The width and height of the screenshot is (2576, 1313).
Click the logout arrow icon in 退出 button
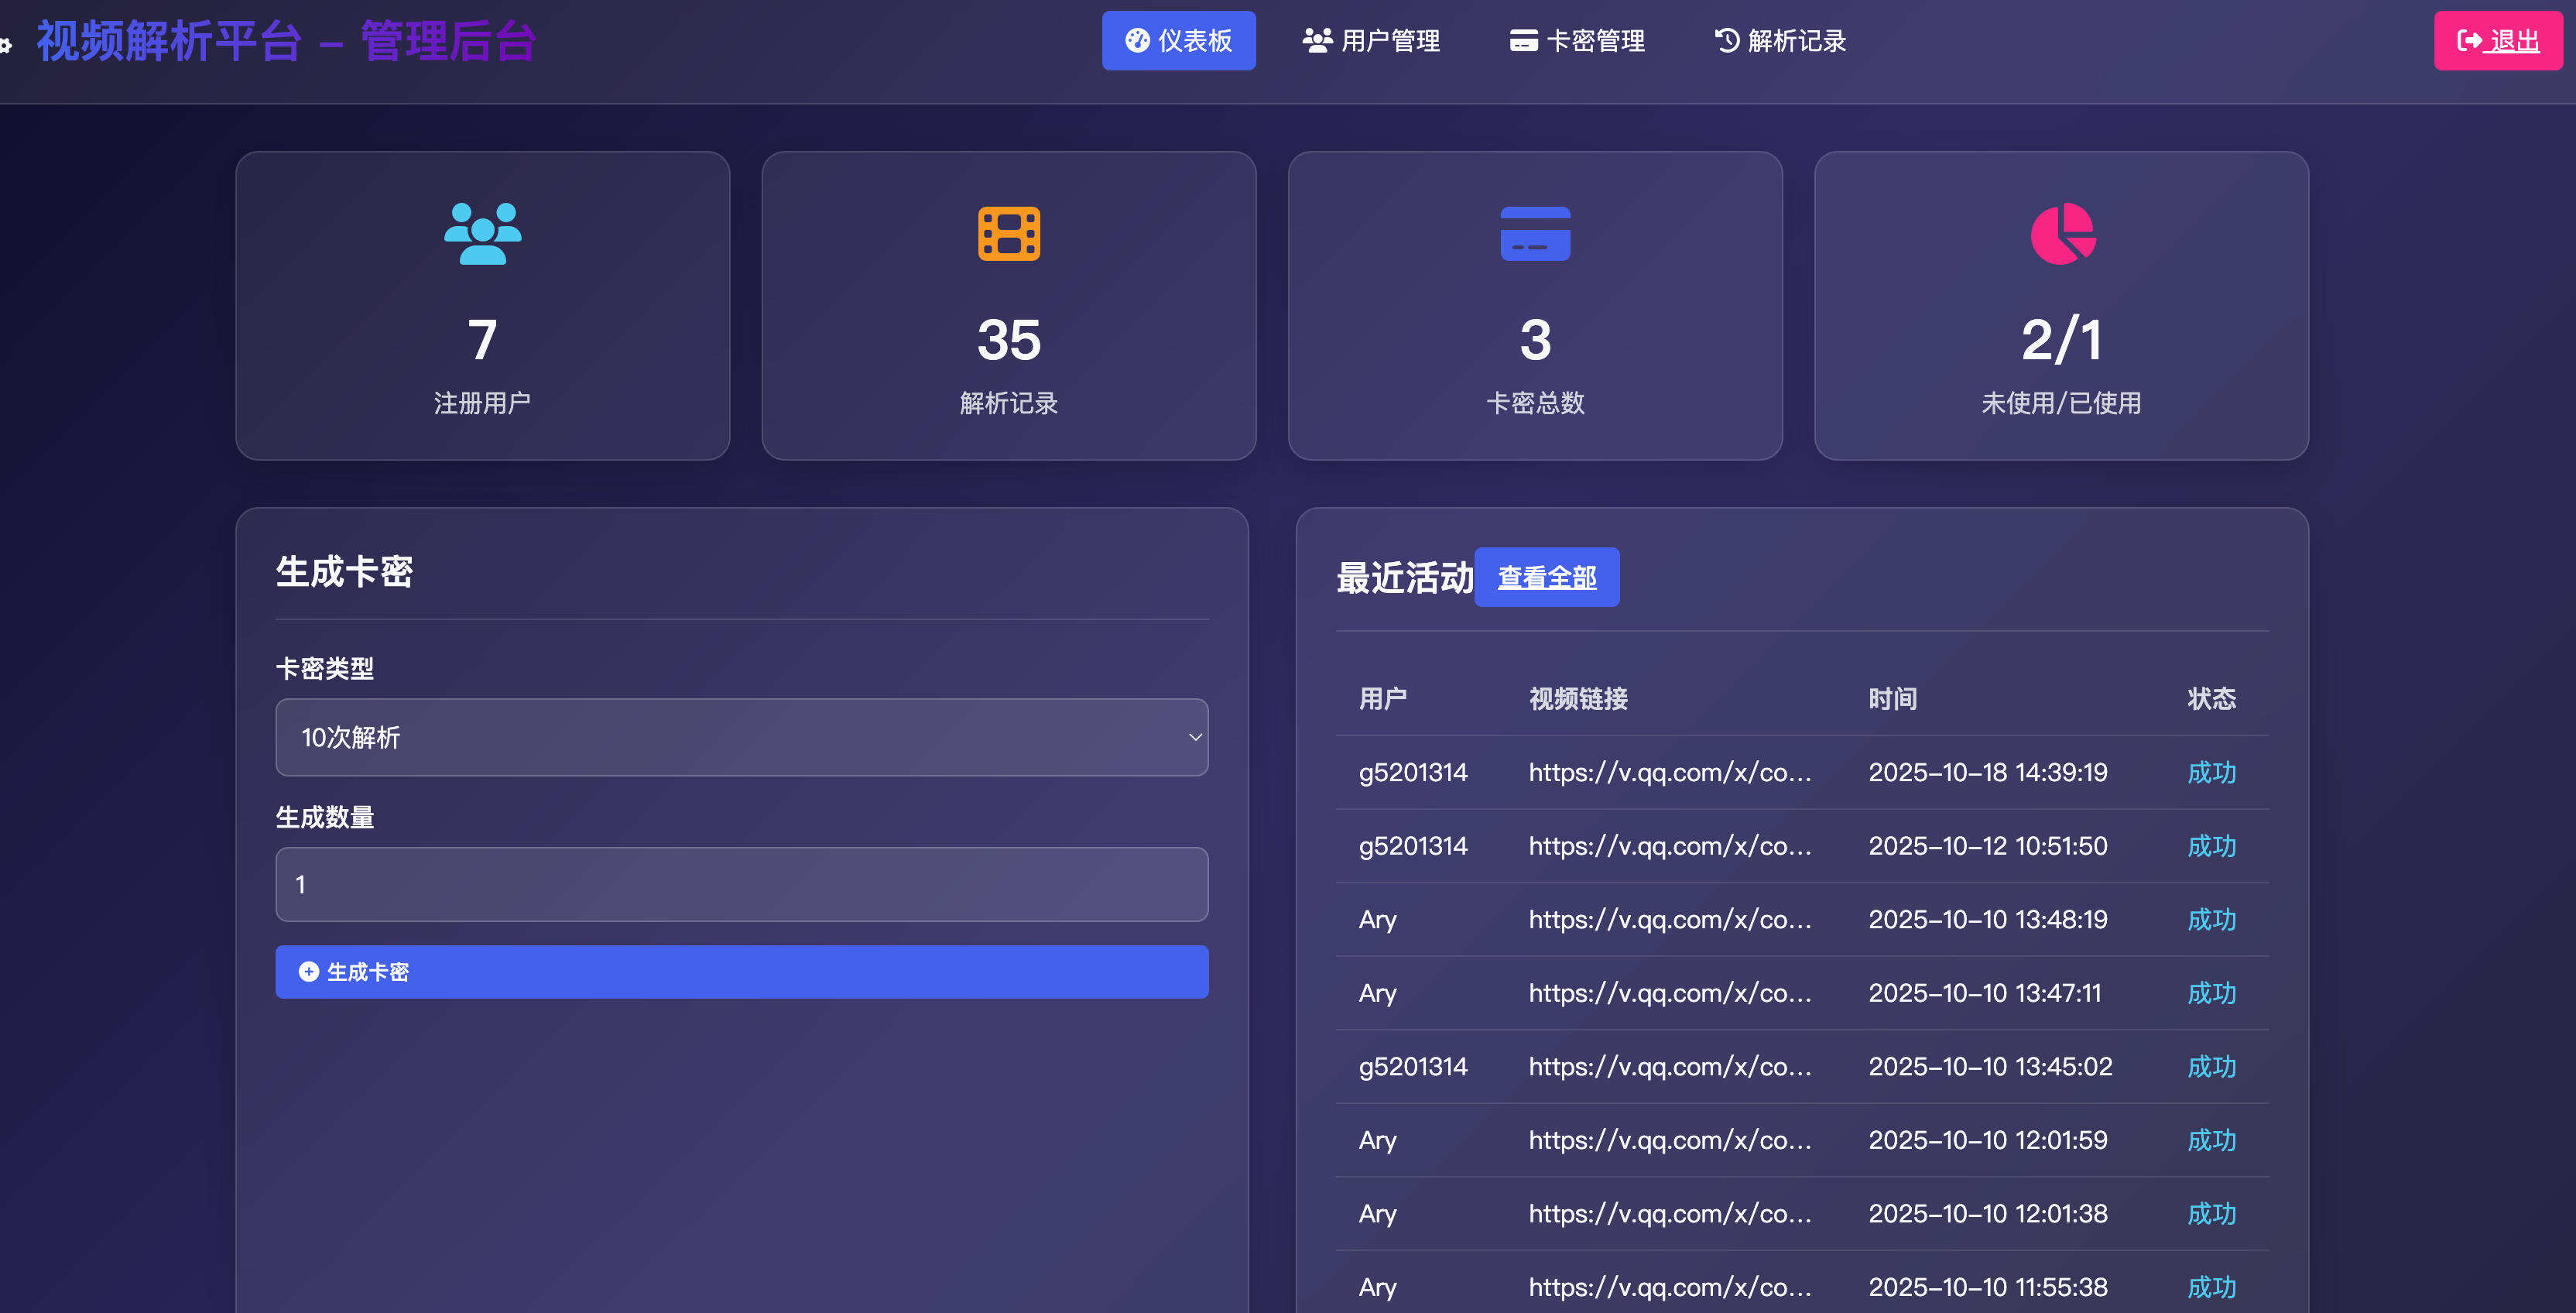point(2468,41)
